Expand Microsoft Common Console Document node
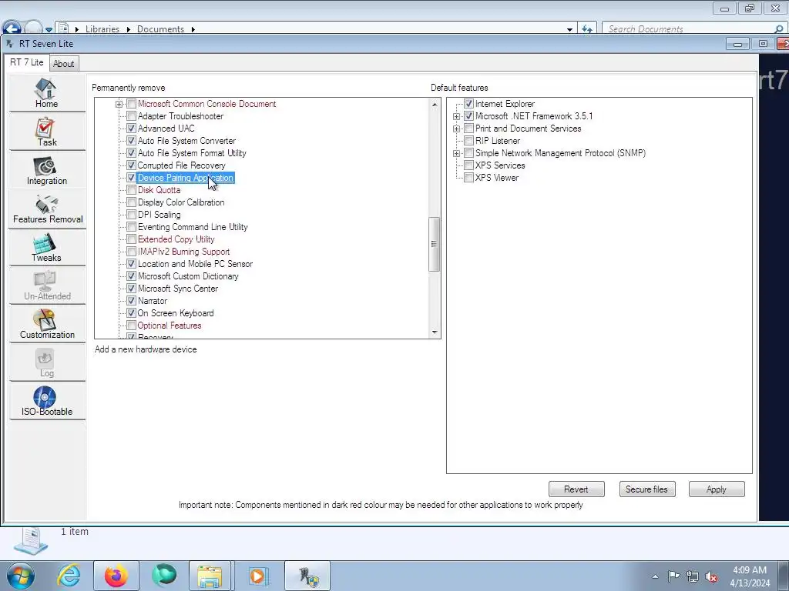The height and width of the screenshot is (591, 789). (x=119, y=104)
